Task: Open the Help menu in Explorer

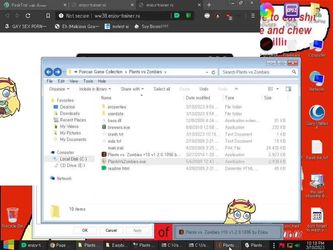Action: [102, 81]
